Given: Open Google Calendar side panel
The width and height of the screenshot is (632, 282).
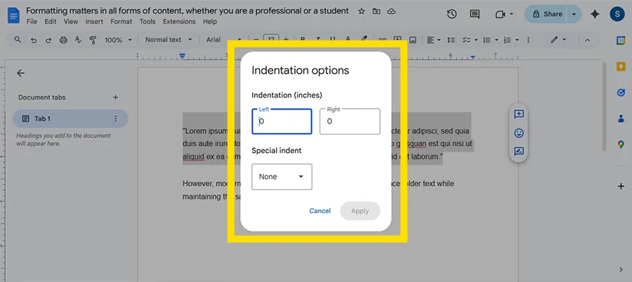Looking at the screenshot, I should (x=621, y=40).
